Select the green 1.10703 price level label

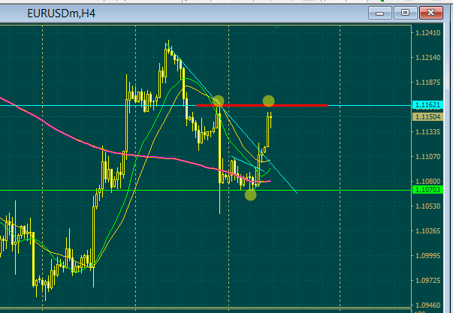pyautogui.click(x=427, y=190)
